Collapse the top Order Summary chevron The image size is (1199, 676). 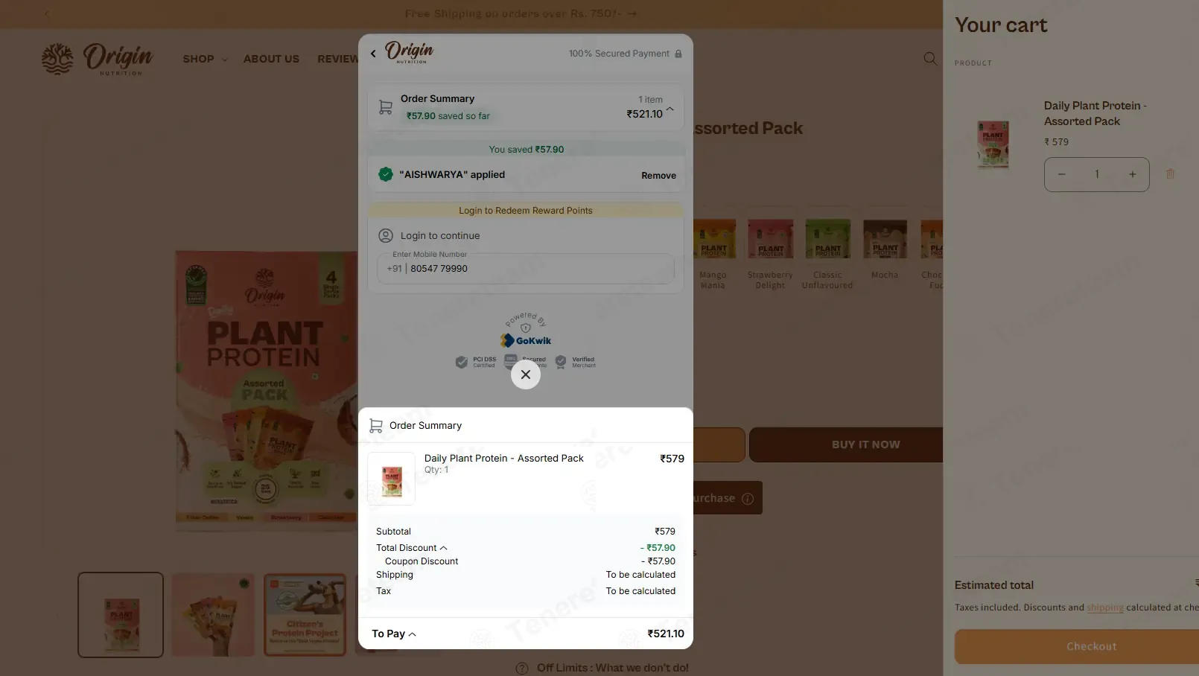(x=670, y=109)
